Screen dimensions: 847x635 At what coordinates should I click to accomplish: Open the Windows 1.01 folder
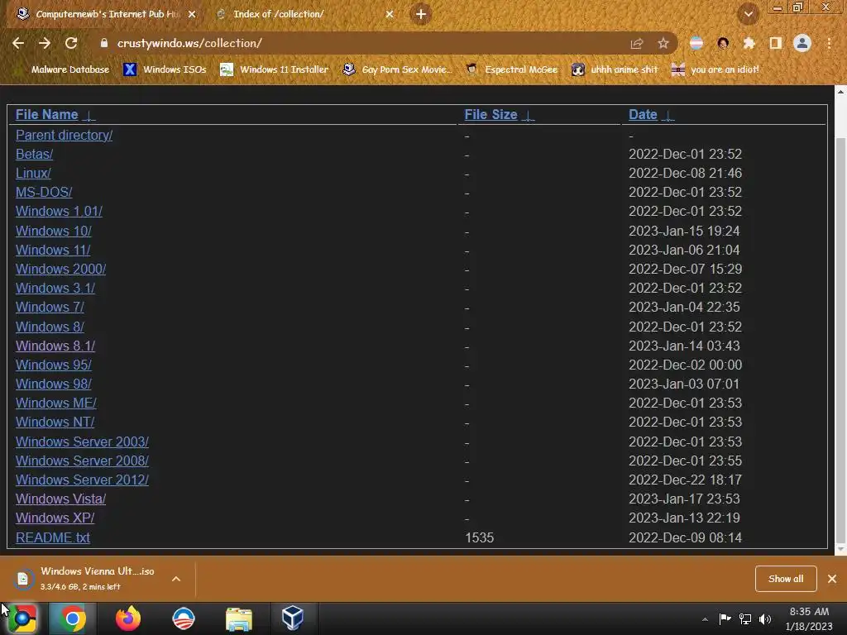point(59,211)
